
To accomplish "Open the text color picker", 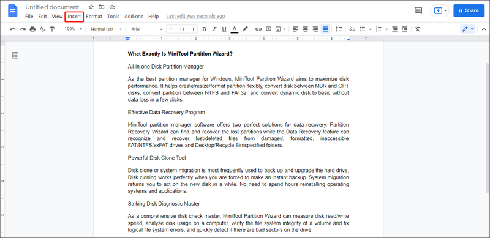I will 235,29.
